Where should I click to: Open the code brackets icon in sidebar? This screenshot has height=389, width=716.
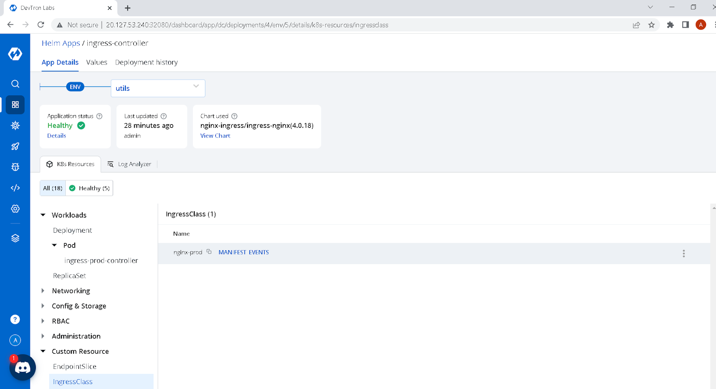(15, 188)
